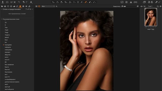Select the erase mask tool
Screen dimensions: 162x91
(x=90, y=2)
